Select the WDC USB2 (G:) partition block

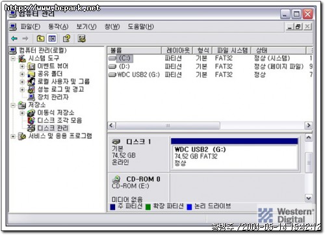[x=235, y=154]
